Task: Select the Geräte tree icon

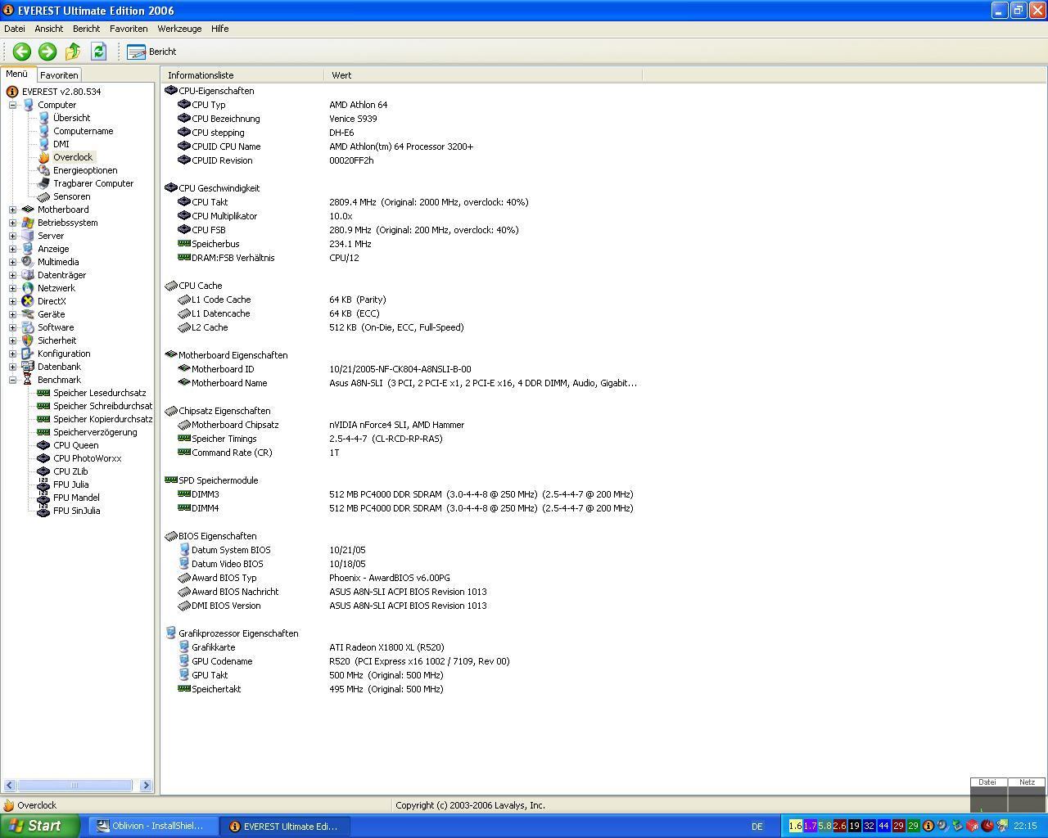Action: tap(28, 314)
